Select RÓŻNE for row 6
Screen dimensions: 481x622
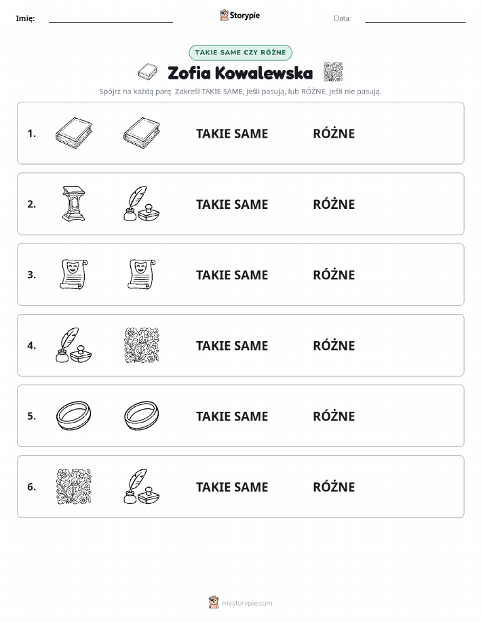tap(334, 487)
